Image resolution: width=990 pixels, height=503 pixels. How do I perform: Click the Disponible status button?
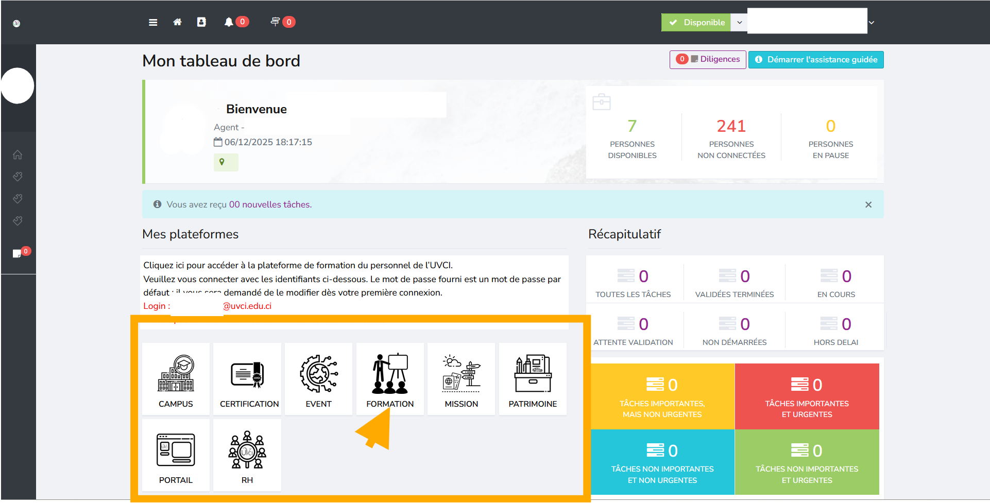tap(696, 22)
